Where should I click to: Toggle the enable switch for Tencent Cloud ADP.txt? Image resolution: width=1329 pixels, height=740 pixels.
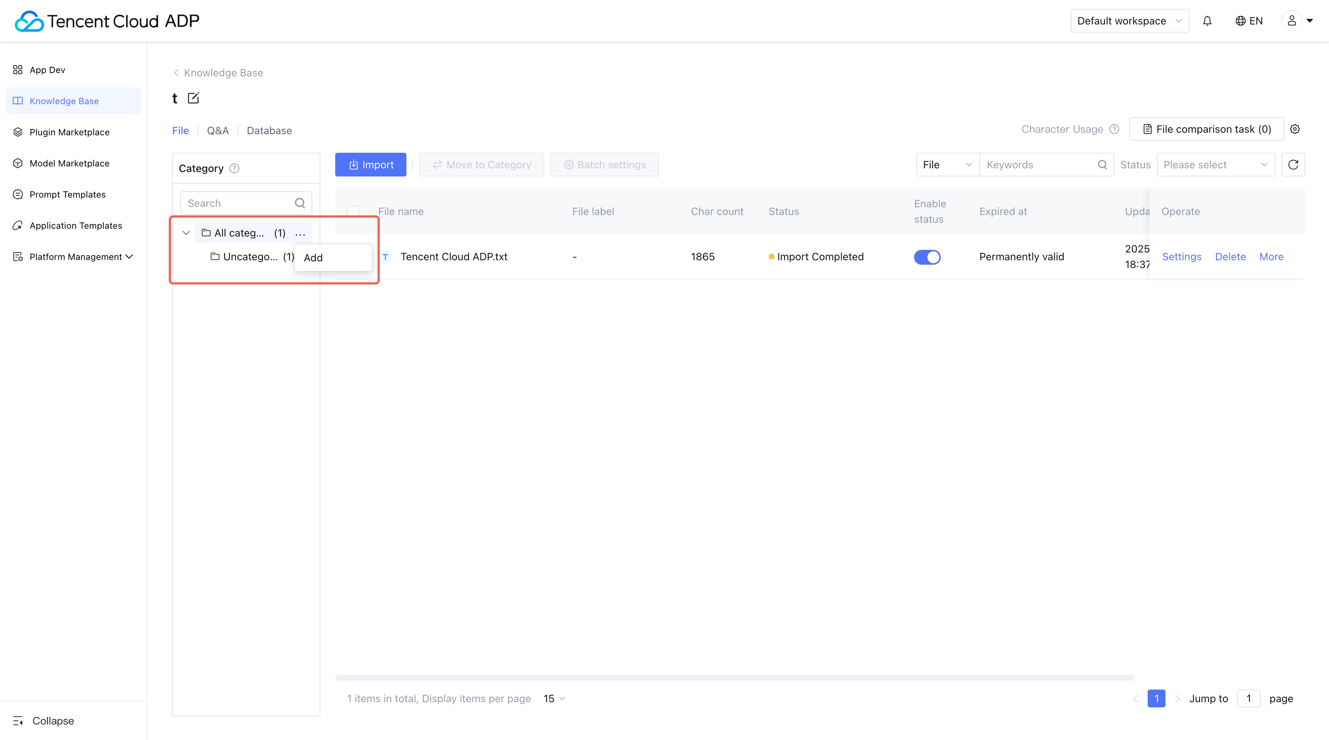pos(927,257)
